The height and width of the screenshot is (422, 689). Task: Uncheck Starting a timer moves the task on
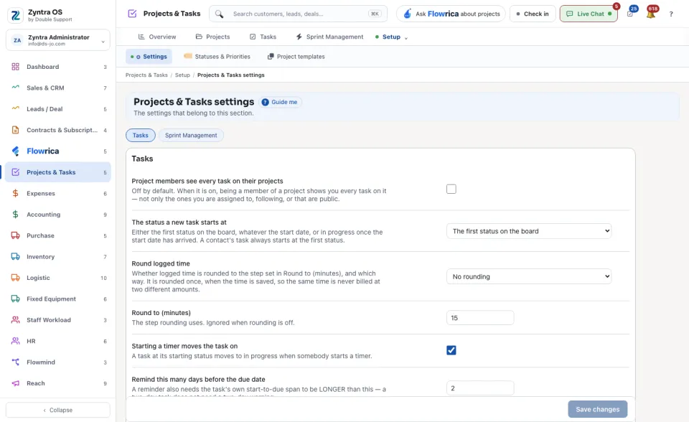(x=451, y=350)
